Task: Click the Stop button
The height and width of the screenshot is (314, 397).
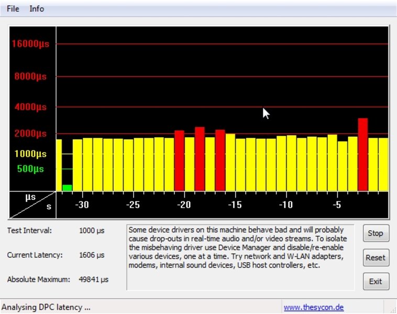Action: click(376, 233)
